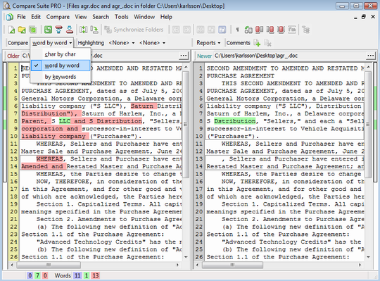Click the next difference down-arrow icon
The width and height of the screenshot is (380, 281).
pos(70,30)
